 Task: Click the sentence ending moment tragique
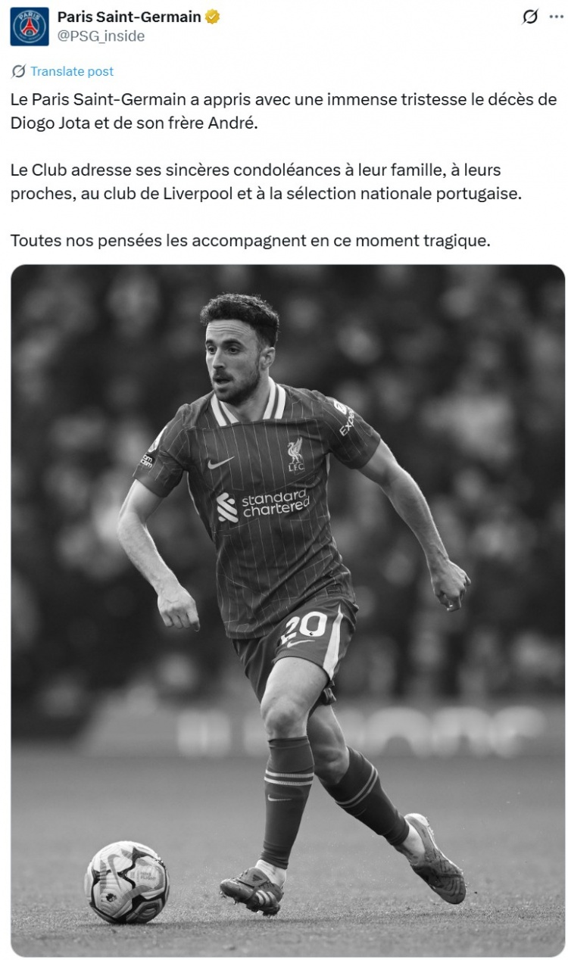tap(251, 241)
